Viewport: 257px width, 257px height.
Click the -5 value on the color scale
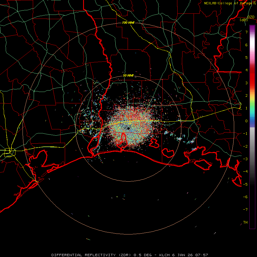[245, 184]
